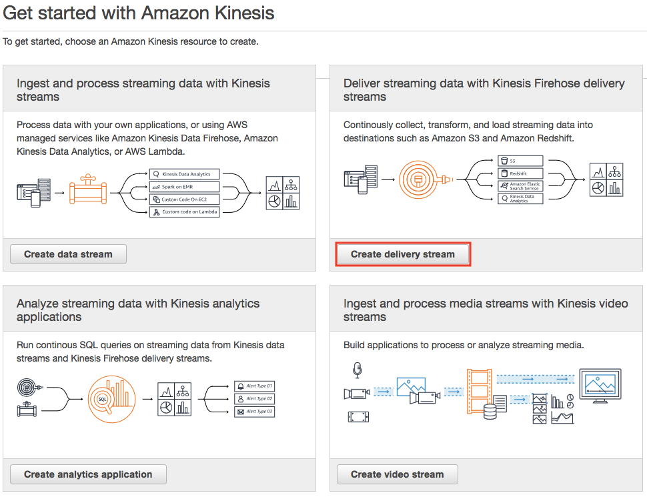Click Create analytics application button

pyautogui.click(x=88, y=474)
